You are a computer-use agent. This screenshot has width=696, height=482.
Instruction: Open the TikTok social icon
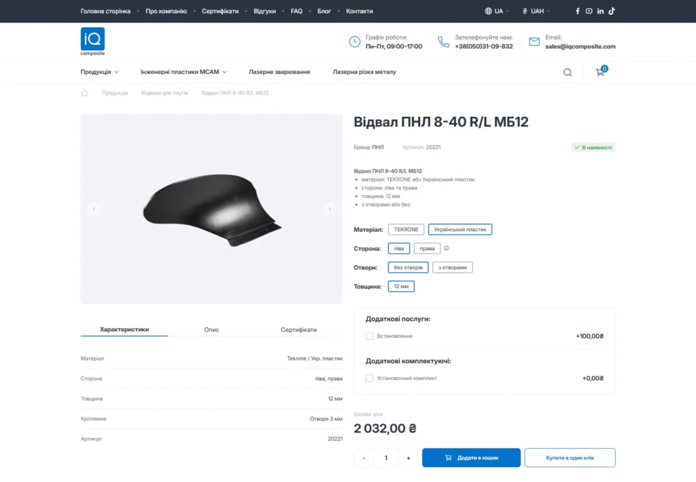tap(612, 11)
